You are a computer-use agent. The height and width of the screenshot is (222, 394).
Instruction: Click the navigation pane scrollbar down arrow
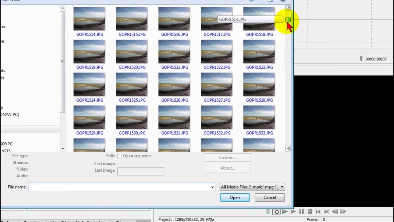tap(63, 149)
